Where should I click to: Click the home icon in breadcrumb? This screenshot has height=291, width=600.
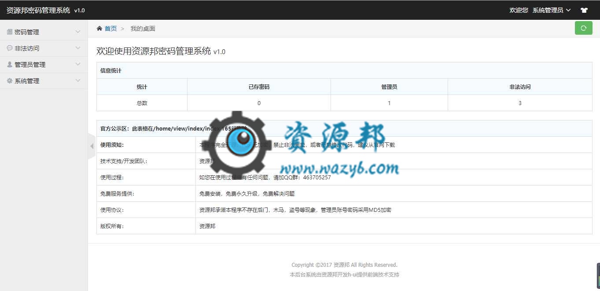[99, 29]
